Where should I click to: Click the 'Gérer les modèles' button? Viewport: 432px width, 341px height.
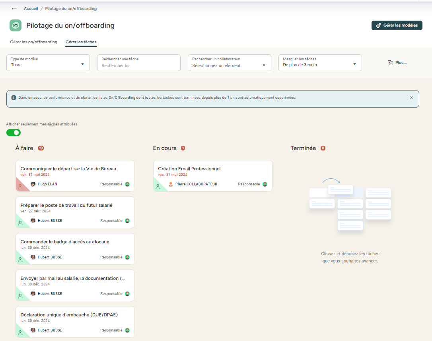[397, 25]
